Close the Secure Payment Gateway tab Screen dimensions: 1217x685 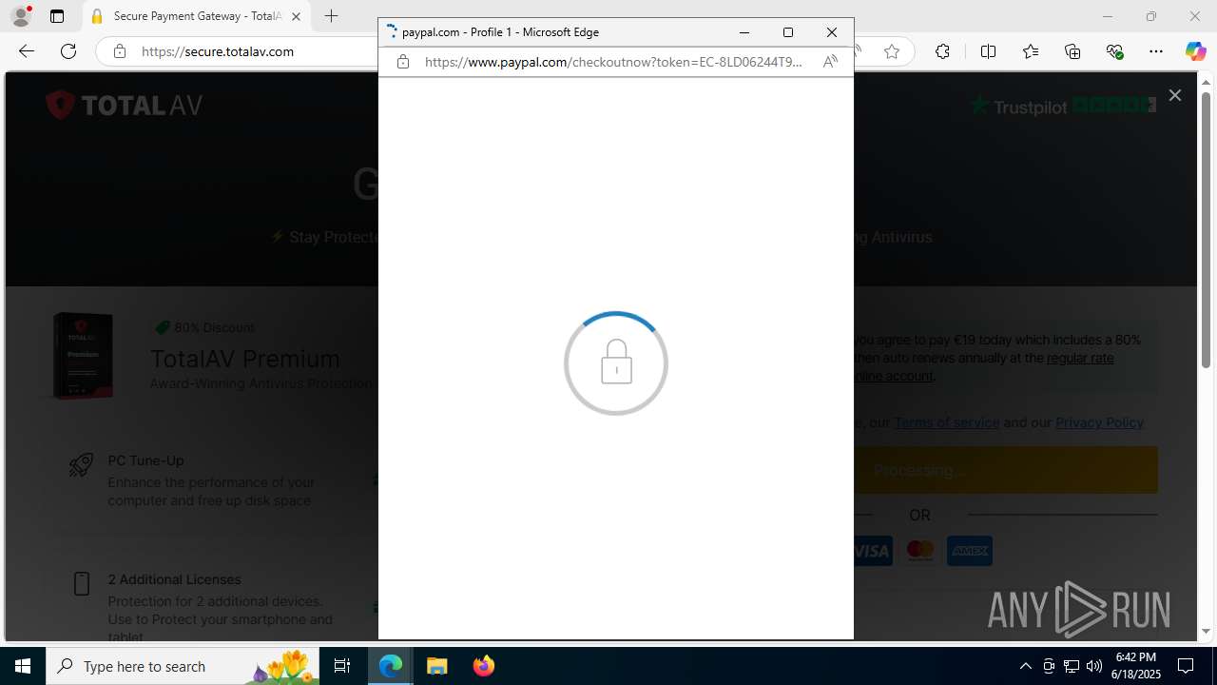pyautogui.click(x=296, y=16)
